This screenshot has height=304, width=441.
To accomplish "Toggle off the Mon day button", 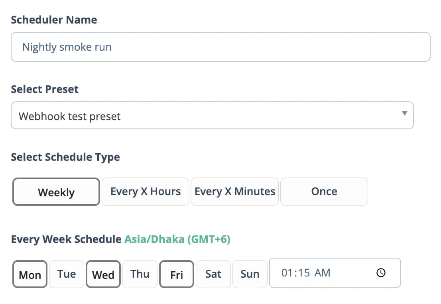I will [30, 274].
